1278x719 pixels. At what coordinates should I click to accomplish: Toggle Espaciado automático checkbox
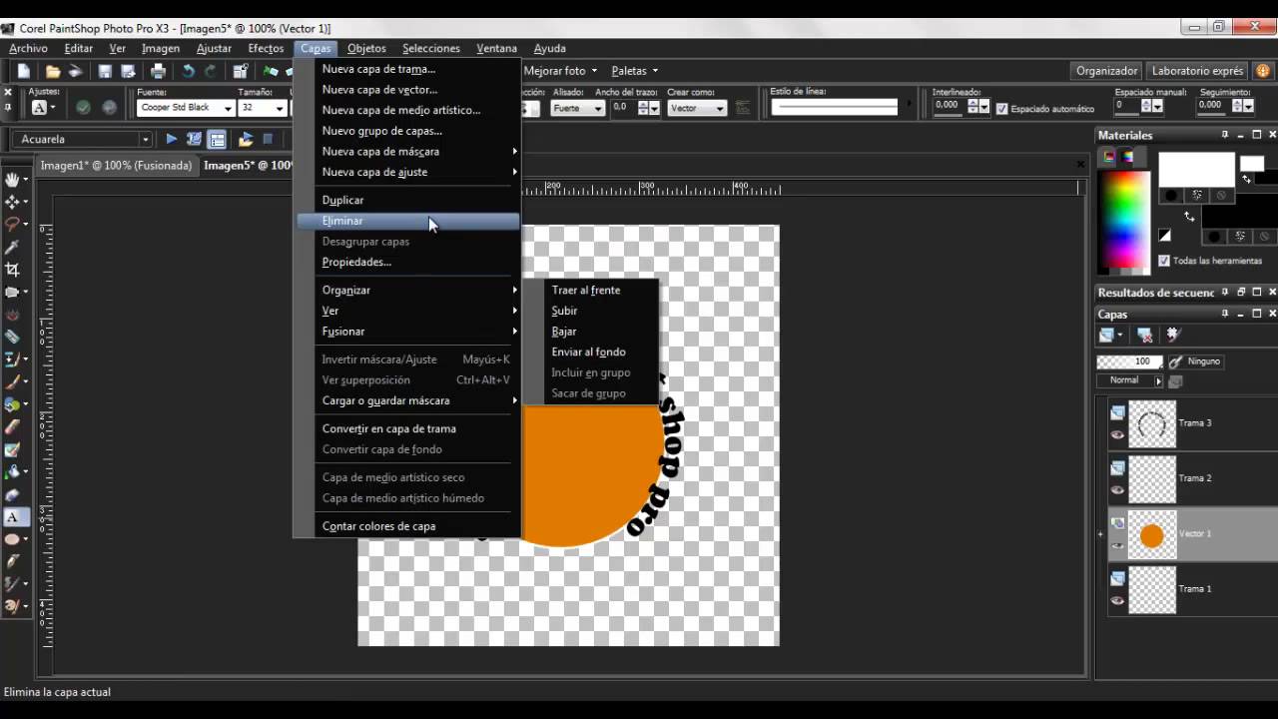click(x=1002, y=109)
